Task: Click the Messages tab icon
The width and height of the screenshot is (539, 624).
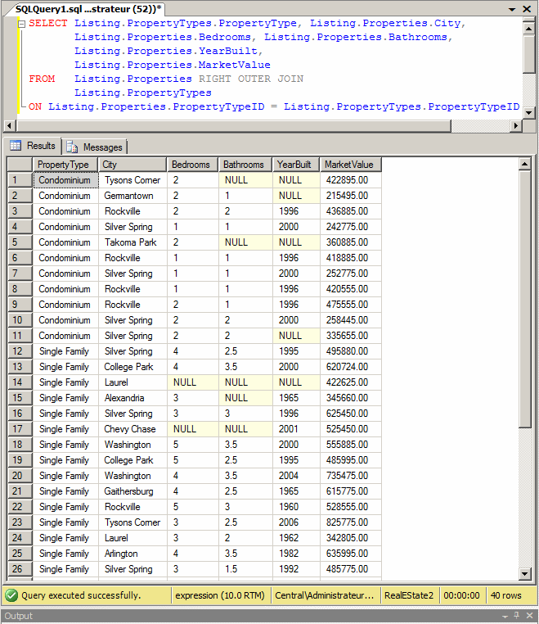Action: 72,147
